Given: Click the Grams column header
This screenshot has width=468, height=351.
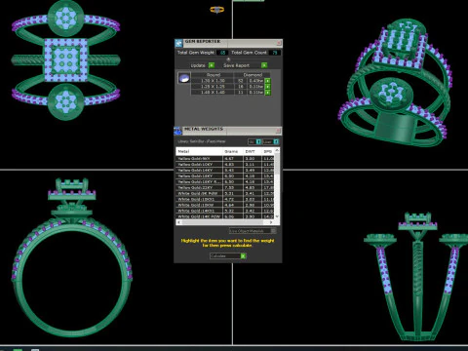Looking at the screenshot, I should [233, 151].
